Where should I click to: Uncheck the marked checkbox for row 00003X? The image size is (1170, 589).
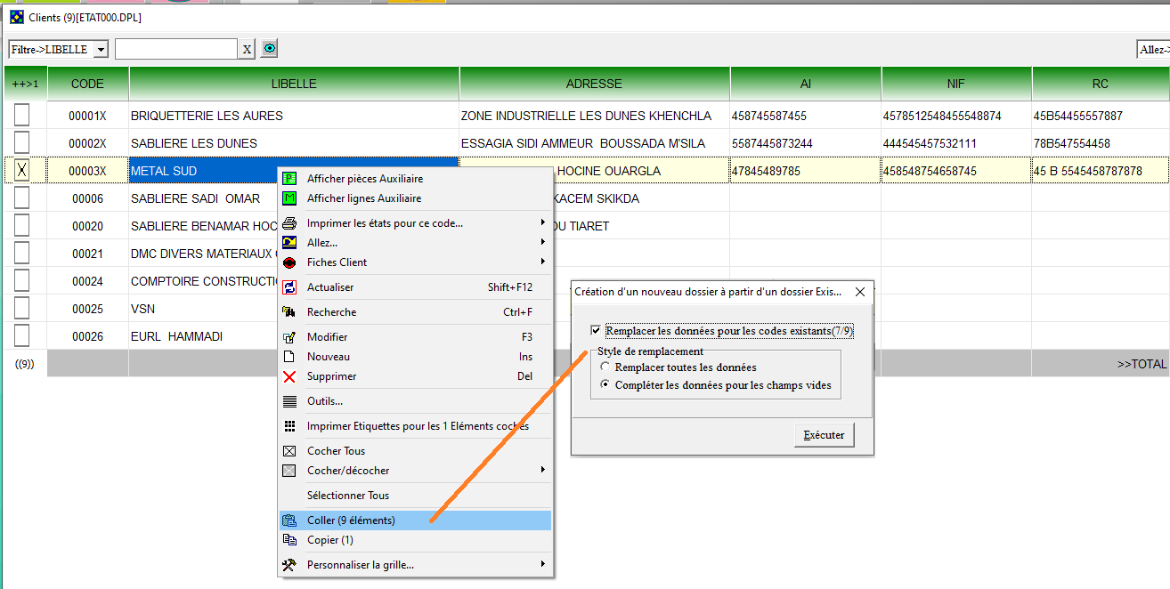point(22,171)
